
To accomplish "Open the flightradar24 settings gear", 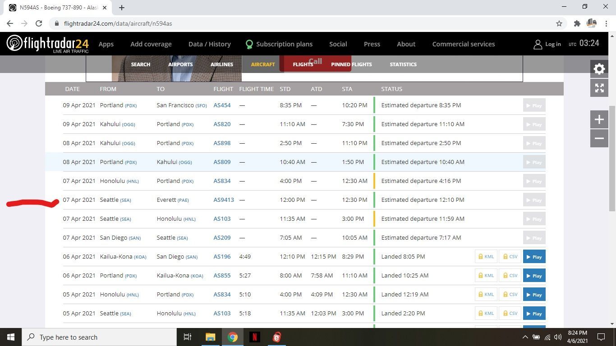I will (x=599, y=69).
